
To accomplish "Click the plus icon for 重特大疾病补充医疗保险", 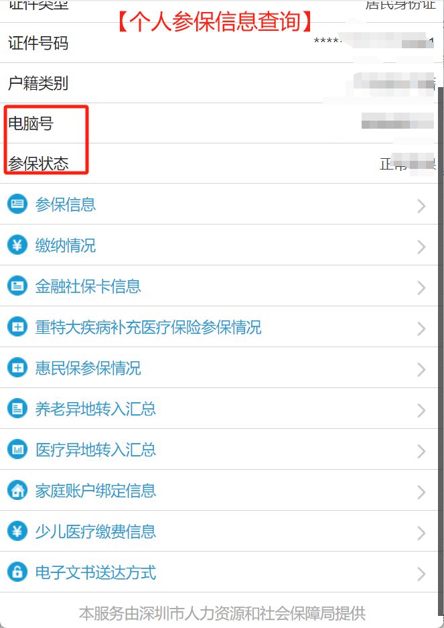I will point(17,327).
